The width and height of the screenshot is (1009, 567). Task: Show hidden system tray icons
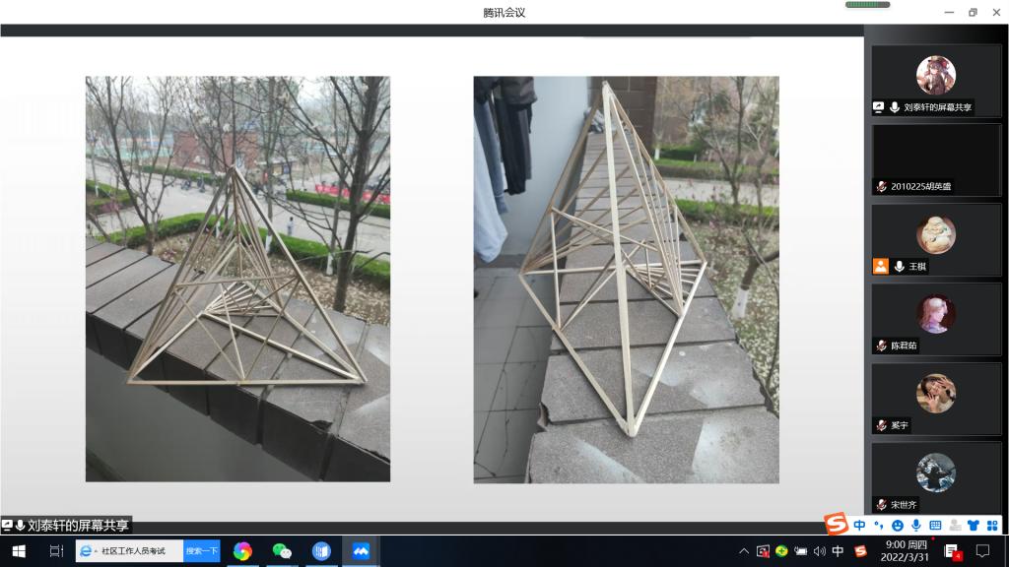pyautogui.click(x=744, y=551)
